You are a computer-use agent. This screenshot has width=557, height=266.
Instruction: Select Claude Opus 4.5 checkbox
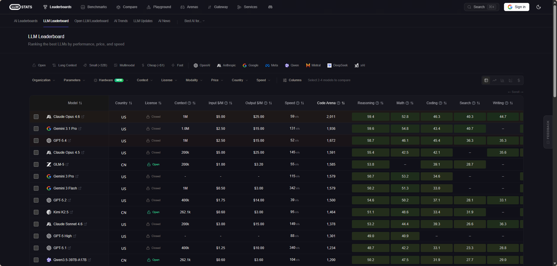pyautogui.click(x=36, y=152)
